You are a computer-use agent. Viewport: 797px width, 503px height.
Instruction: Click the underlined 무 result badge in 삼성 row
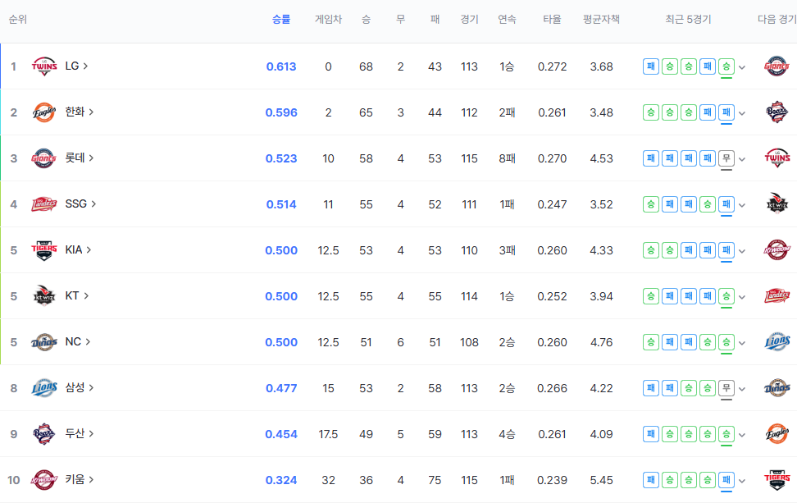pos(726,388)
